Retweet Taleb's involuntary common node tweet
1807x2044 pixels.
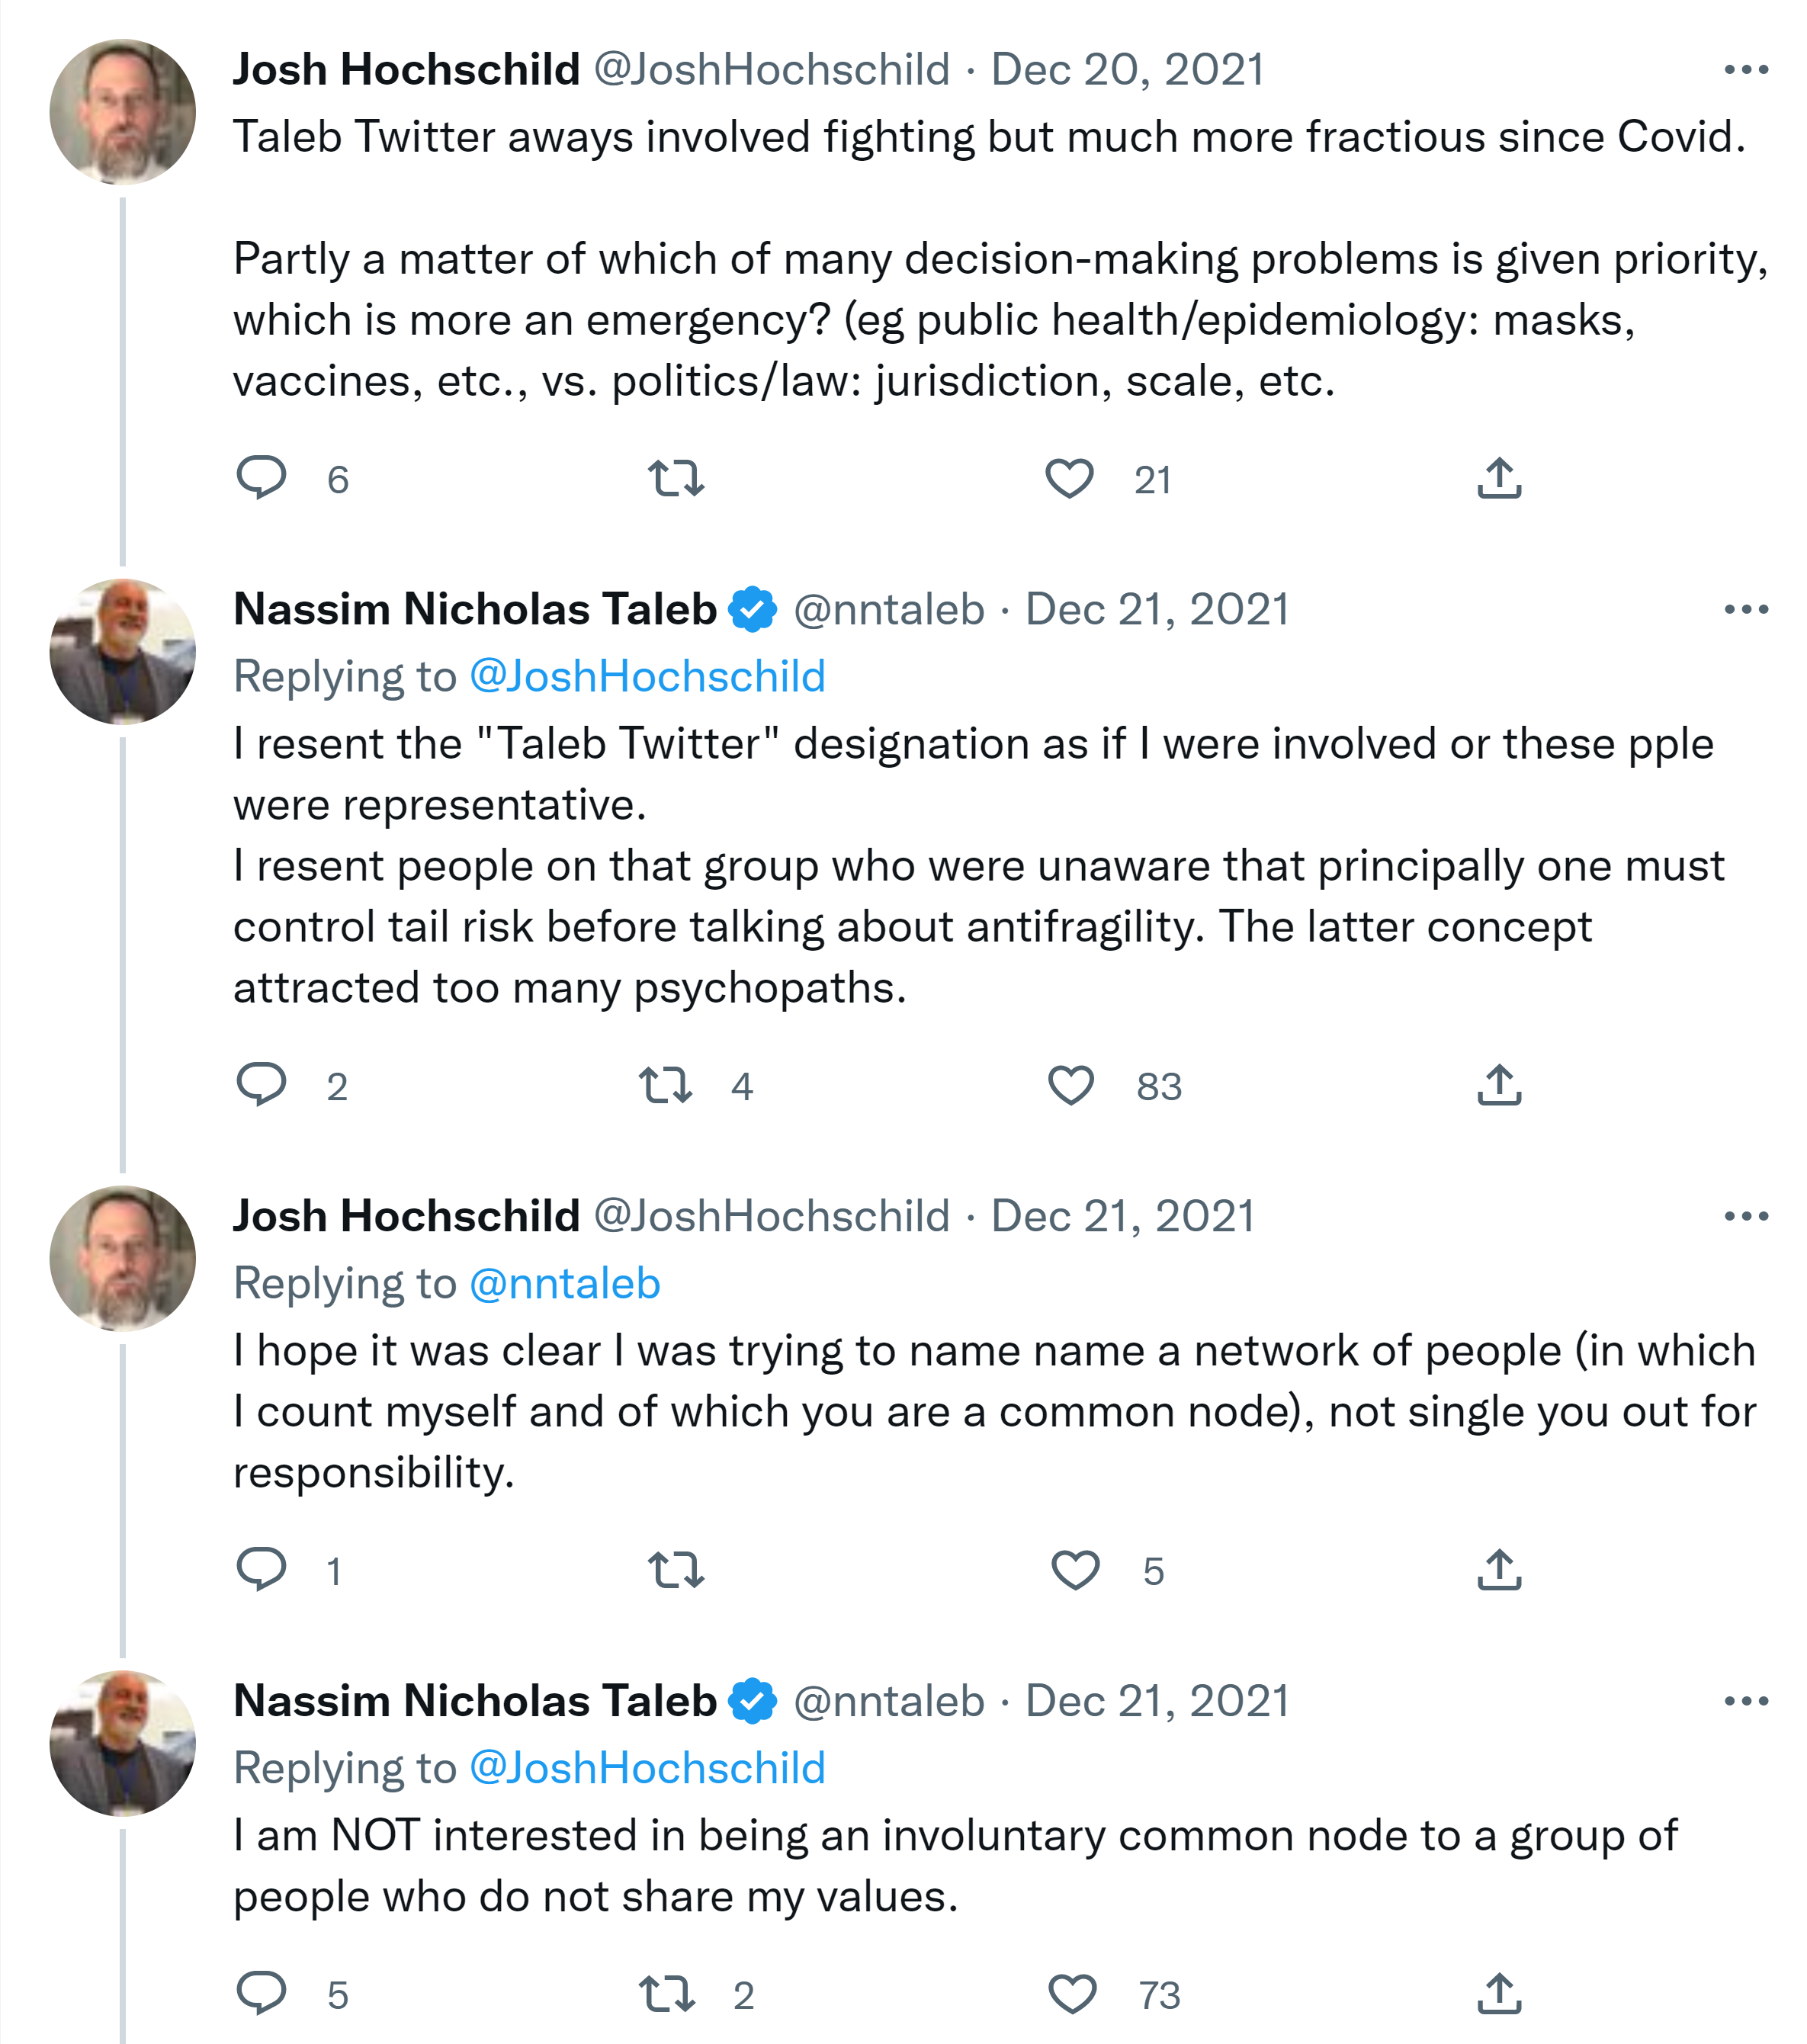click(666, 1994)
